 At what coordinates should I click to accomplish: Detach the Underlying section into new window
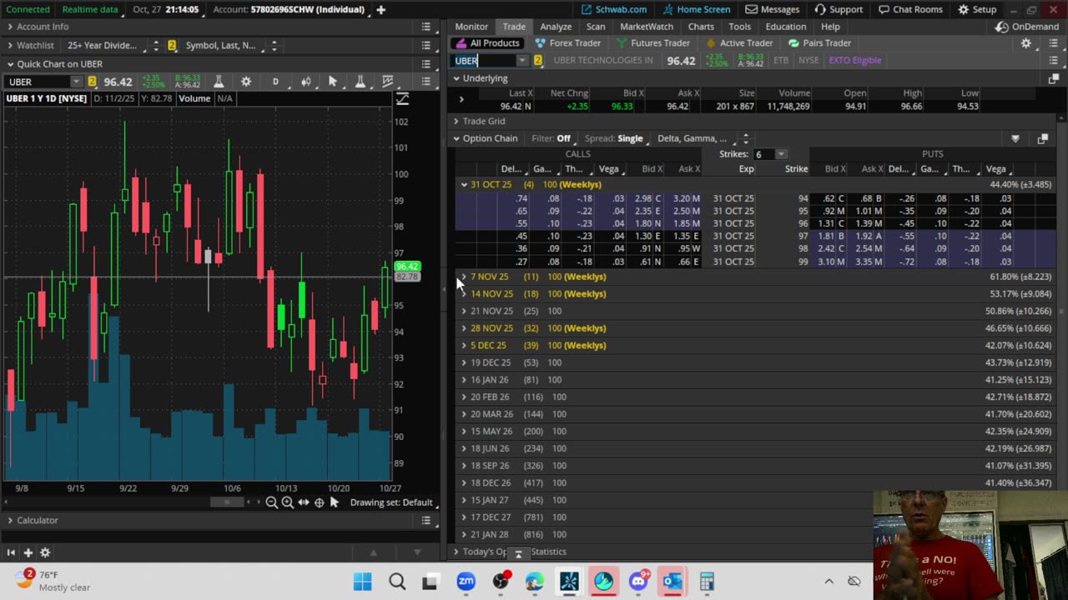1053,79
